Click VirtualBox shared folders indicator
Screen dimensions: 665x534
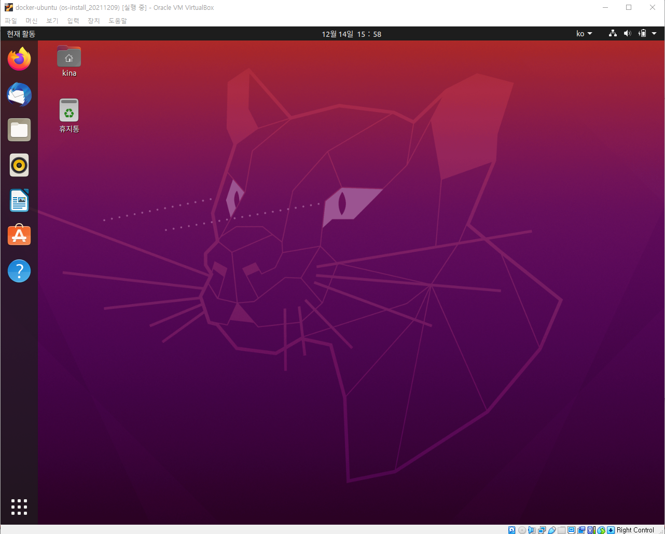(x=561, y=530)
